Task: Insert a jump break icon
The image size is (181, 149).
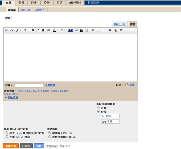Action: coord(87,30)
